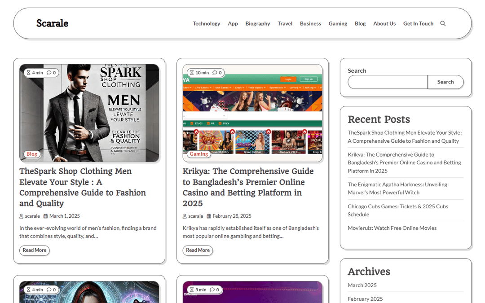Click the scarale author link under TheSpark post
This screenshot has height=303, width=485.
(32, 216)
